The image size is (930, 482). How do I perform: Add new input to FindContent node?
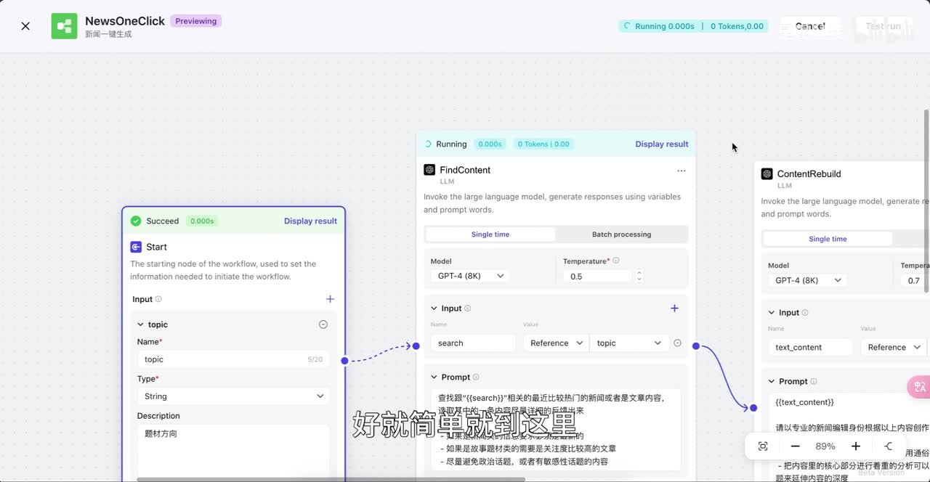click(674, 309)
